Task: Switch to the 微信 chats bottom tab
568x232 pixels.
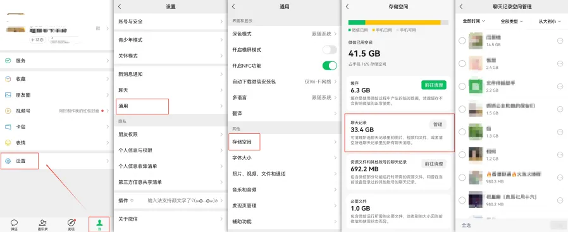Action: point(14,225)
